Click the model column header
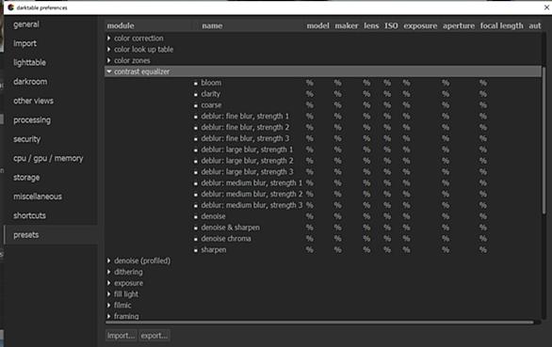Image resolution: width=552 pixels, height=347 pixels. point(317,25)
